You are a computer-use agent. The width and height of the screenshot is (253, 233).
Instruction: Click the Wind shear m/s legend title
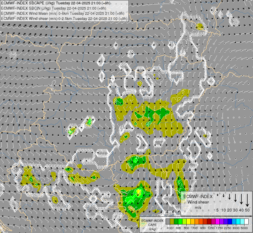point(198,202)
